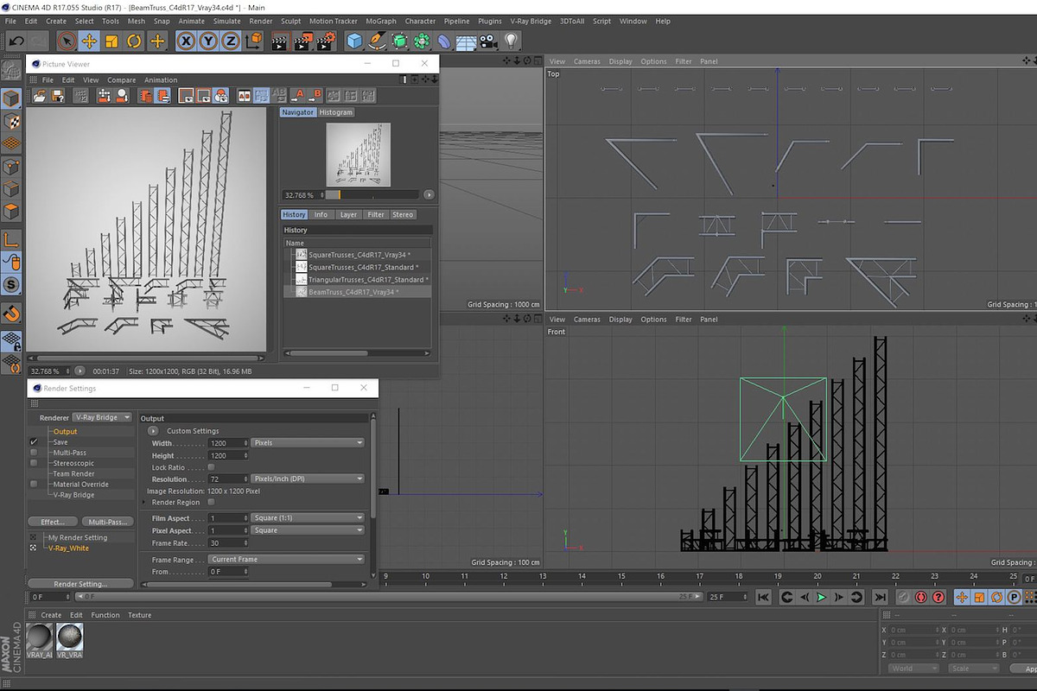Go to start of animation
Screen dimensions: 1037x691
coord(763,597)
